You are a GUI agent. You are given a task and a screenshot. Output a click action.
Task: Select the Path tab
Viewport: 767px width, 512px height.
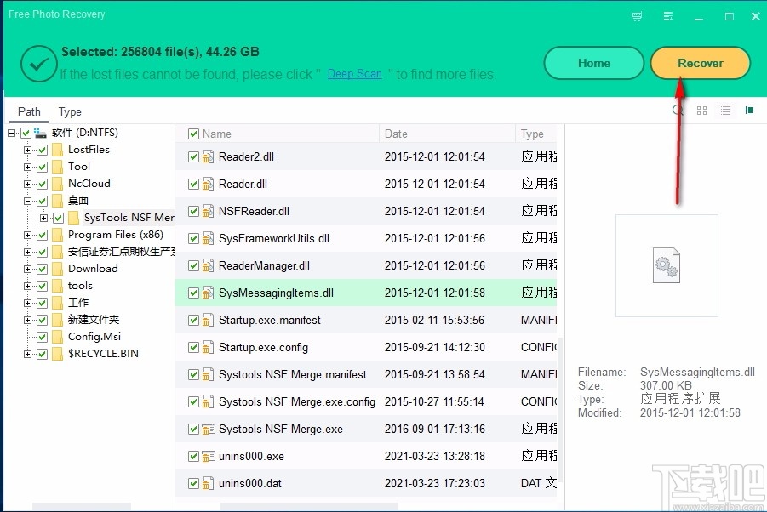pos(28,111)
